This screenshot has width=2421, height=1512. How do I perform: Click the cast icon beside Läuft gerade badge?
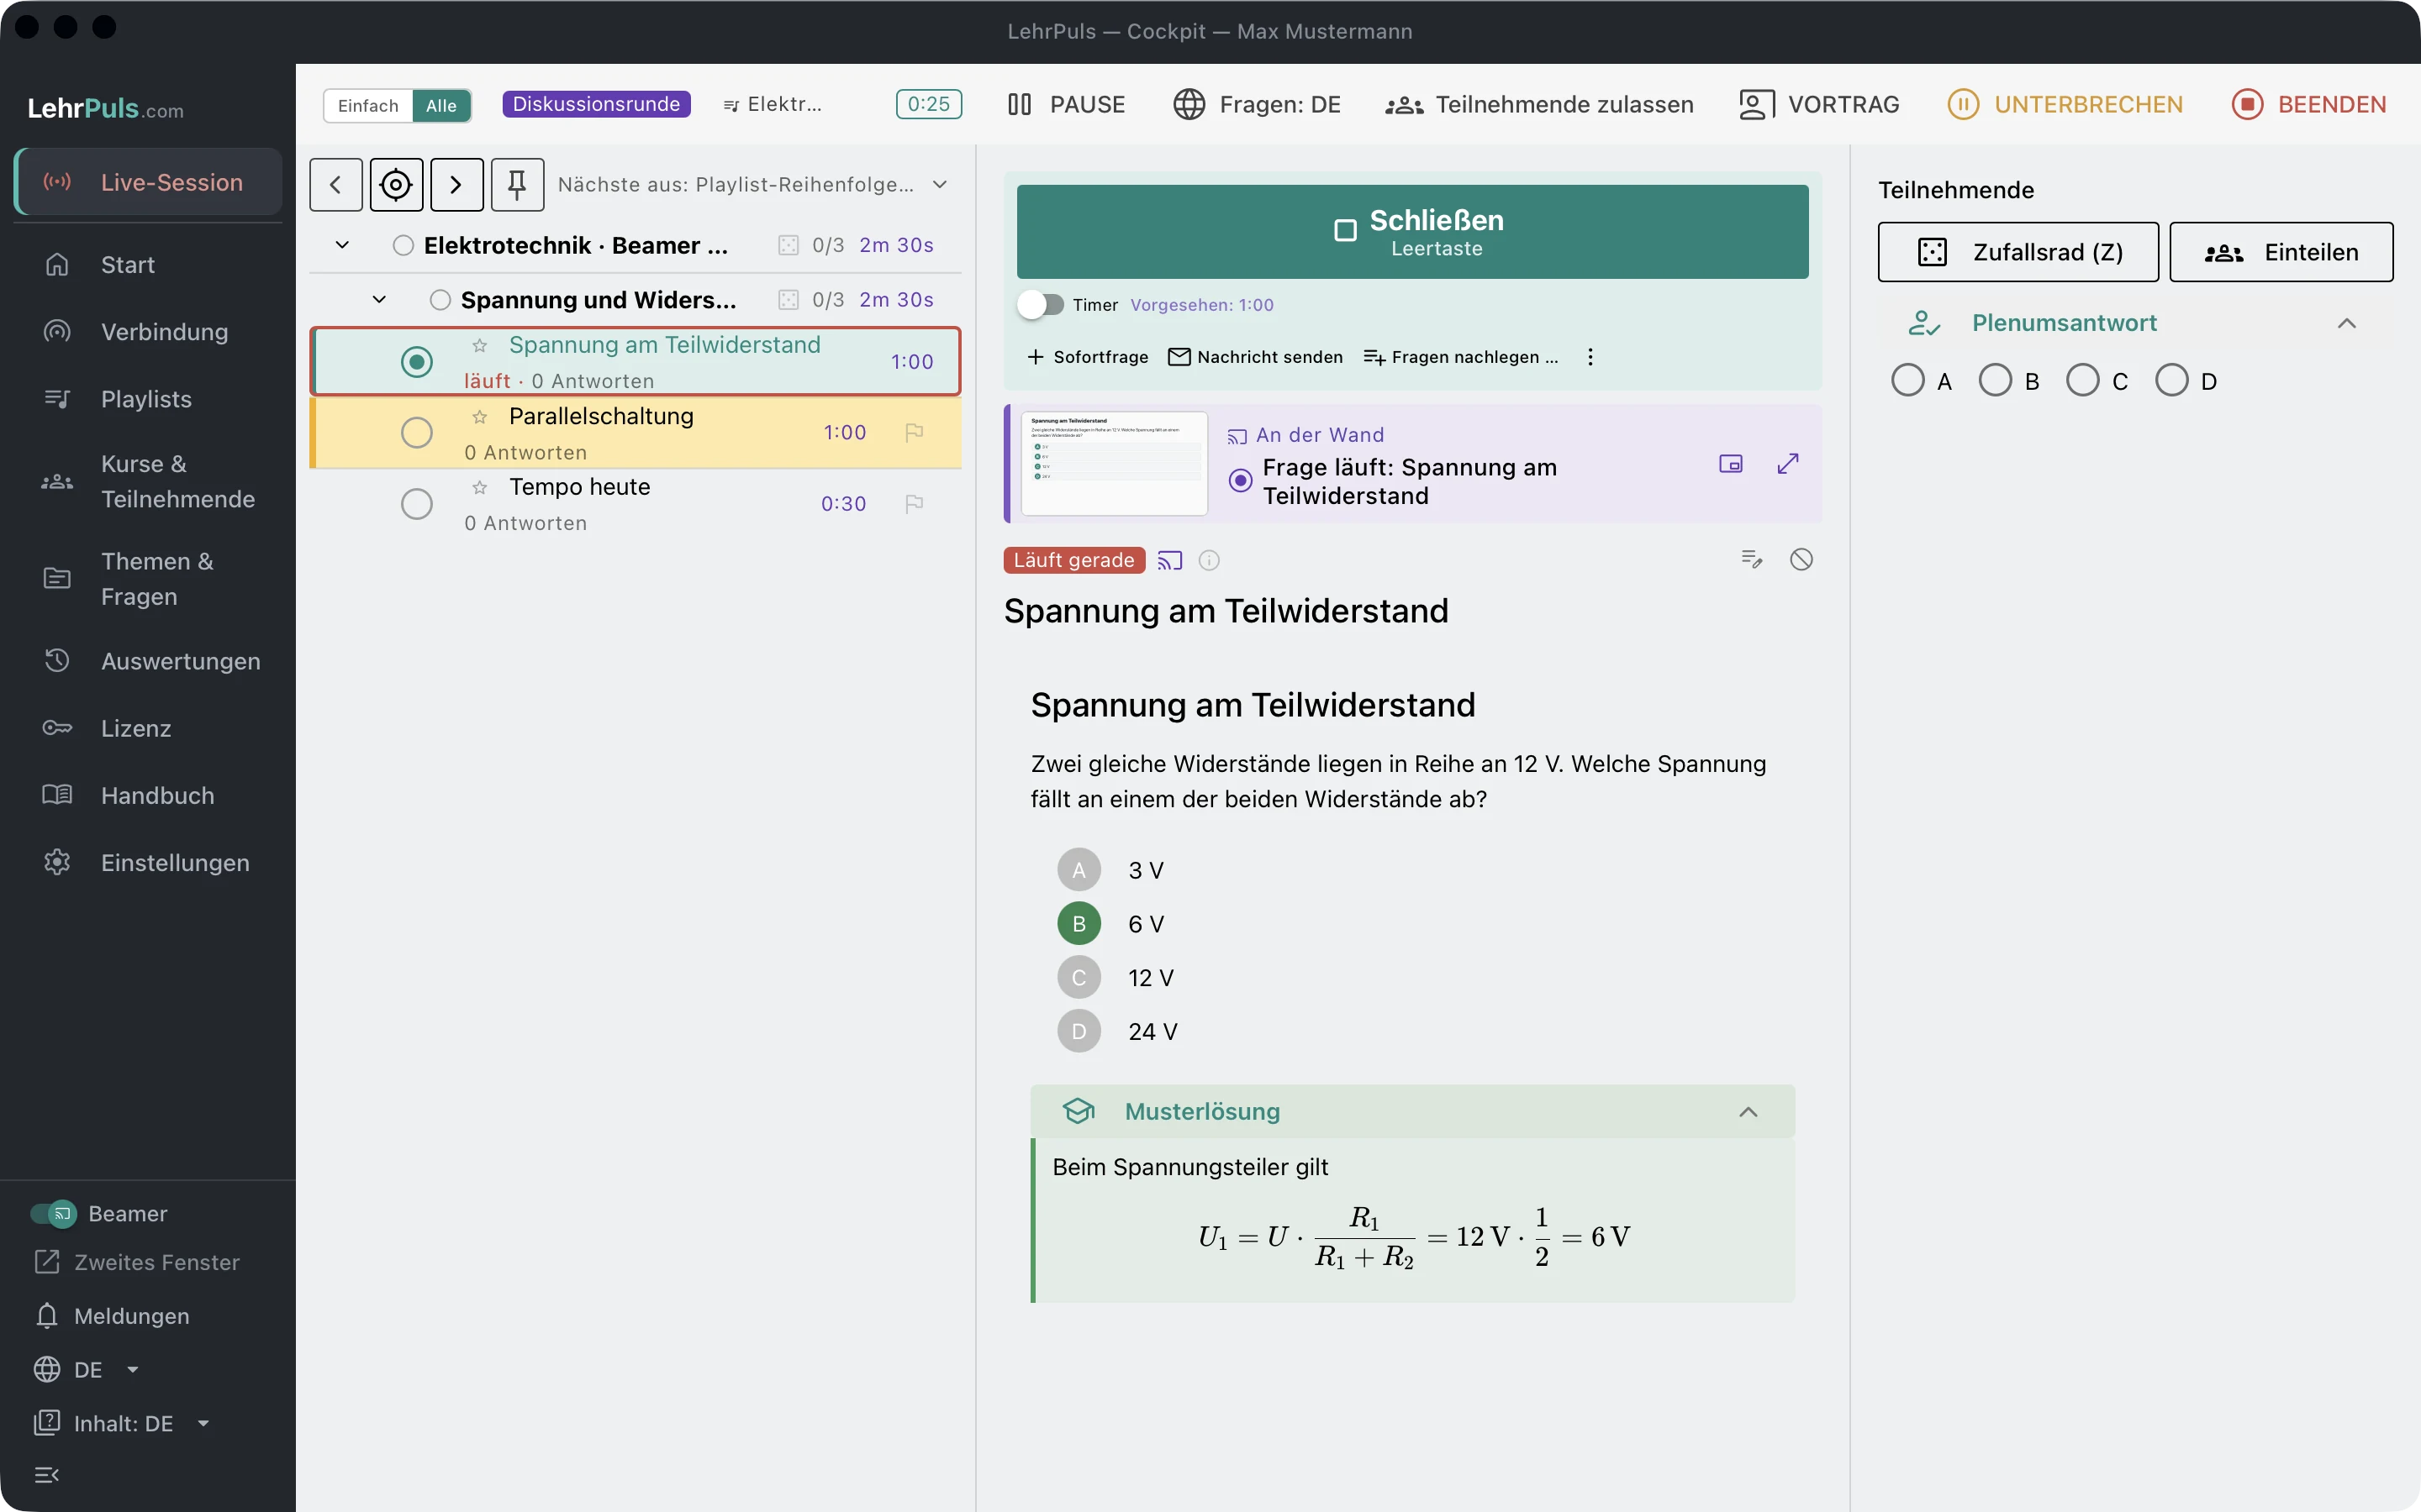coord(1169,560)
